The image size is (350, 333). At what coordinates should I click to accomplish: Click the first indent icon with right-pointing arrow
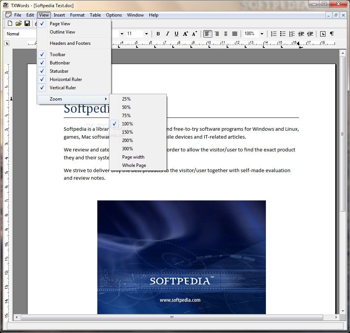tap(301, 34)
